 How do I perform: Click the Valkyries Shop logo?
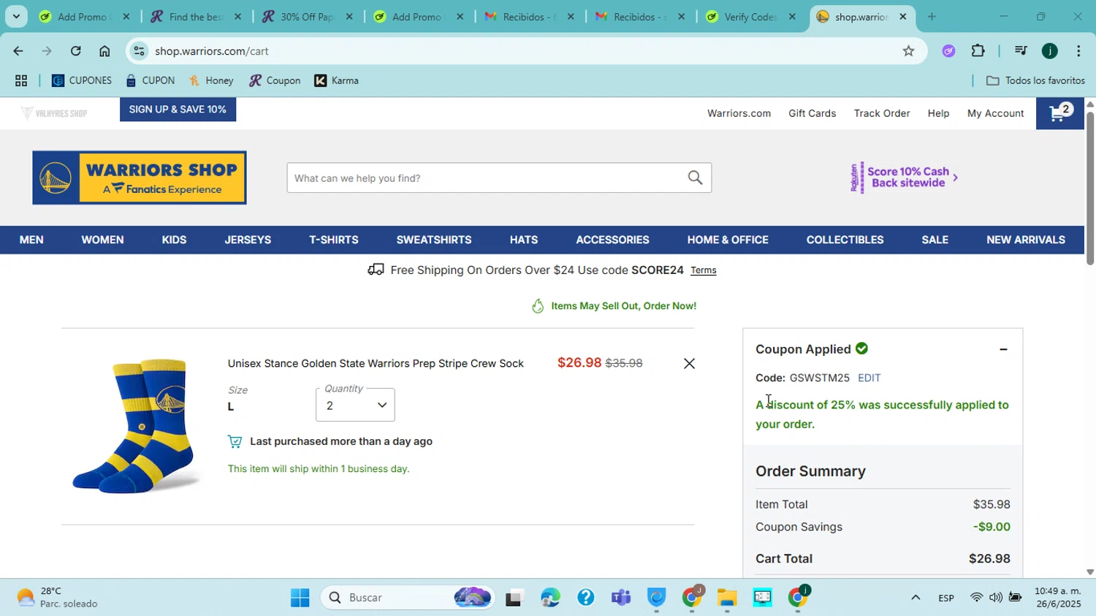pos(54,113)
